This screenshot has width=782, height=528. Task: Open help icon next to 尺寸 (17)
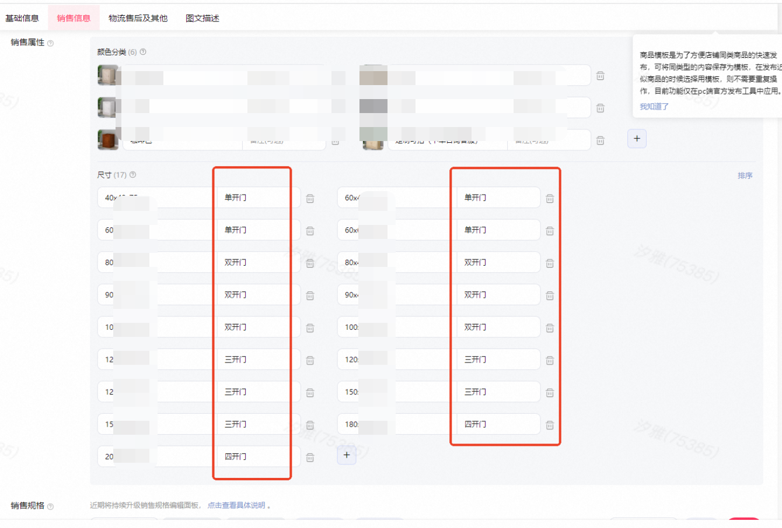[x=133, y=175]
